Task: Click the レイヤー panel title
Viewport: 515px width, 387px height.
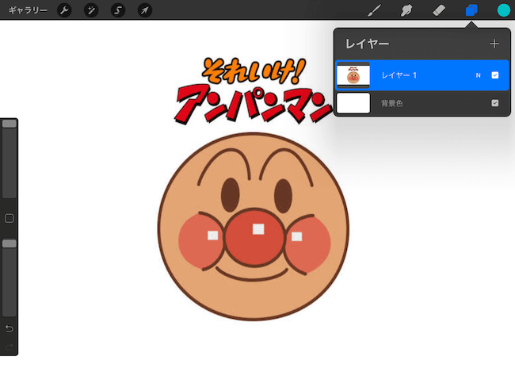Action: click(367, 44)
